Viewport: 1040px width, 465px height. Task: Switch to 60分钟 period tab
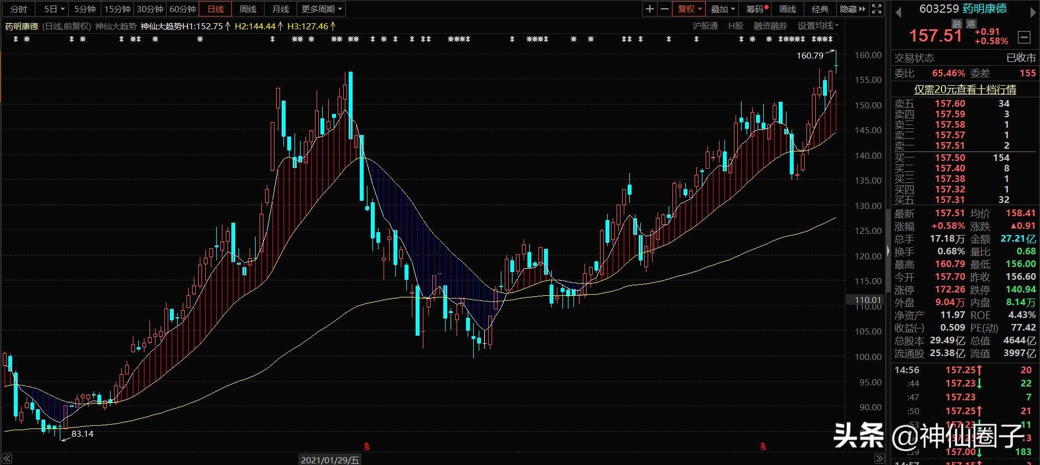183,9
